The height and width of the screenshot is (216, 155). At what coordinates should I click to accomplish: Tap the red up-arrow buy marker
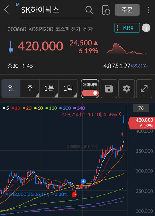(74, 194)
